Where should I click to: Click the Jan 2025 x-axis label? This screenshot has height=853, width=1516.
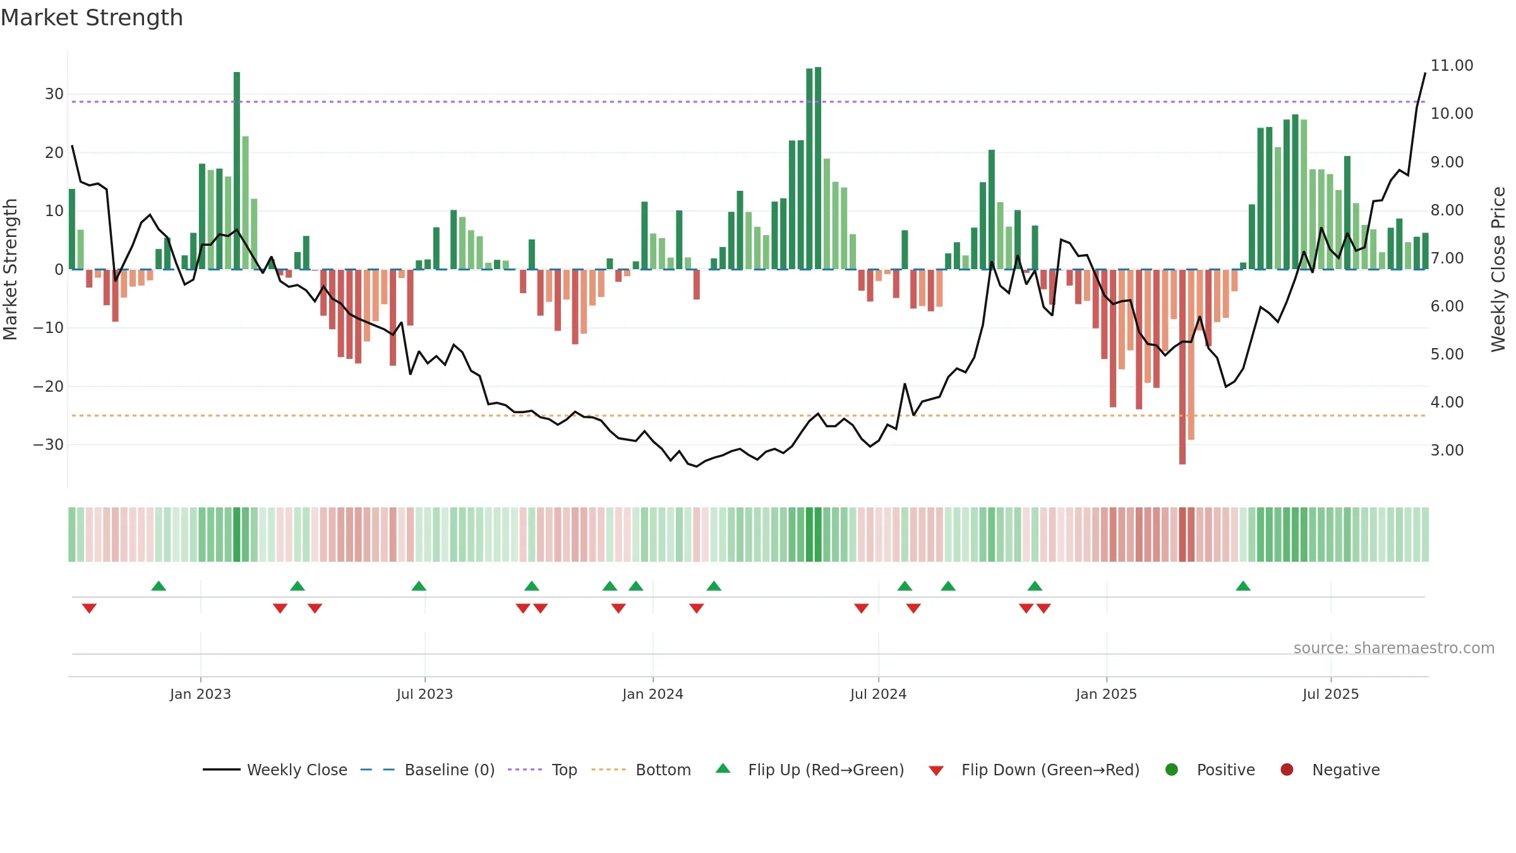[x=1106, y=694]
